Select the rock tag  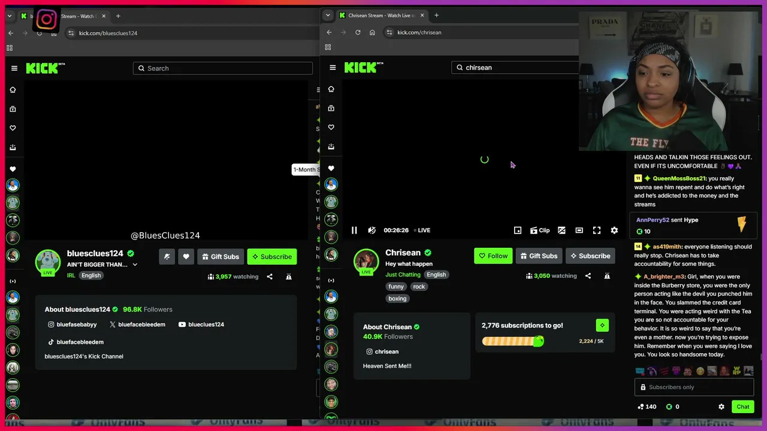click(x=419, y=287)
